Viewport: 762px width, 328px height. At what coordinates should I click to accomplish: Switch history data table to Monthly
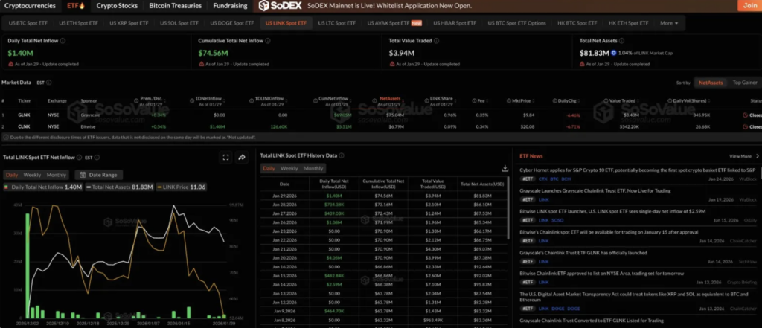coord(313,168)
